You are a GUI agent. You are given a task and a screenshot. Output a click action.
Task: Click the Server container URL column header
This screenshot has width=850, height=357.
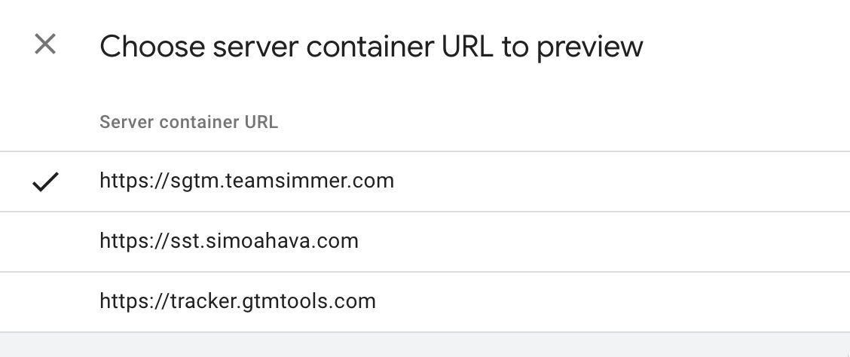point(188,122)
